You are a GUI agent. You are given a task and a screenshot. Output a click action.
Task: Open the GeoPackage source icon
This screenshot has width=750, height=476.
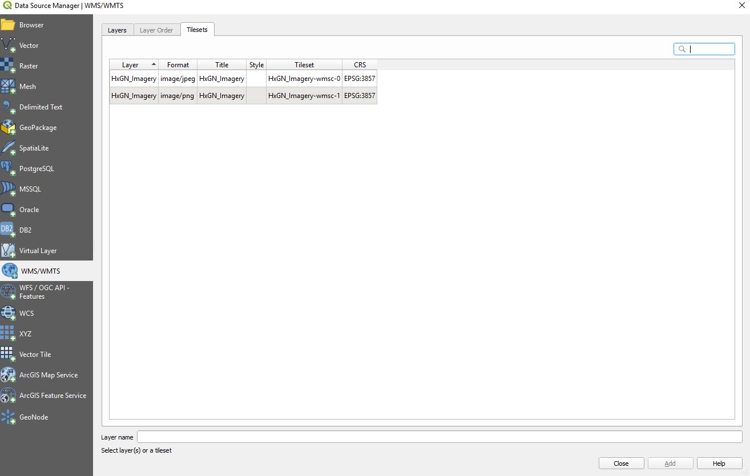pos(8,128)
